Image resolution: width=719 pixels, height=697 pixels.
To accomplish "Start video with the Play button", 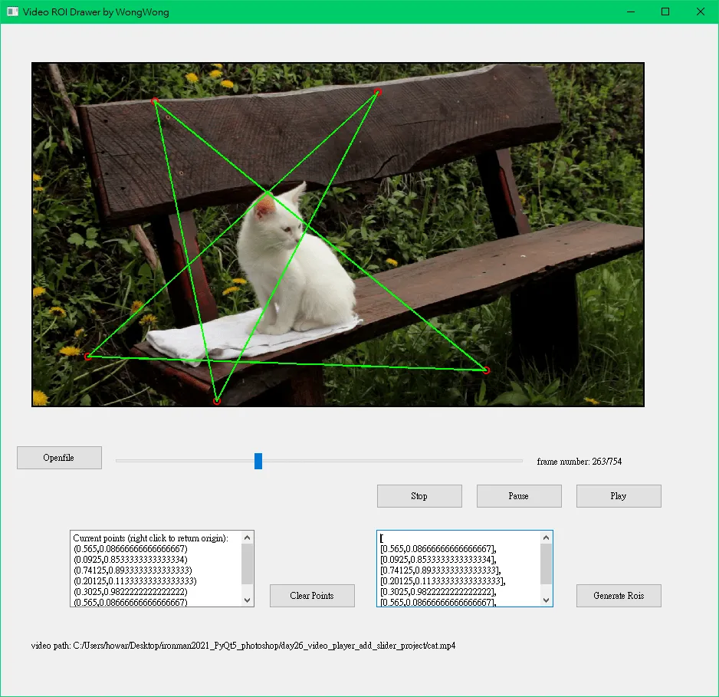I will click(x=618, y=496).
